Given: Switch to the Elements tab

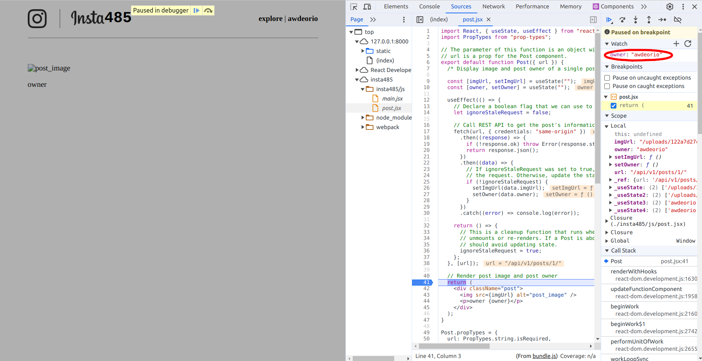Looking at the screenshot, I should click(x=396, y=6).
